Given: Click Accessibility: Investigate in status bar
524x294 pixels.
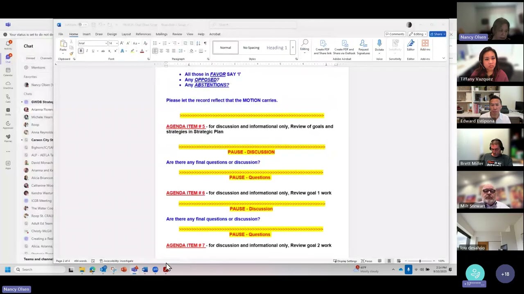Looking at the screenshot, I should [116, 261].
